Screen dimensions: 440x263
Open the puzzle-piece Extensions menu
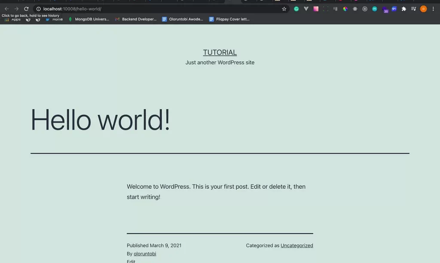coord(404,9)
